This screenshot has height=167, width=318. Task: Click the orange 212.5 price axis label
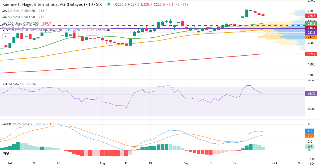pos(312,37)
